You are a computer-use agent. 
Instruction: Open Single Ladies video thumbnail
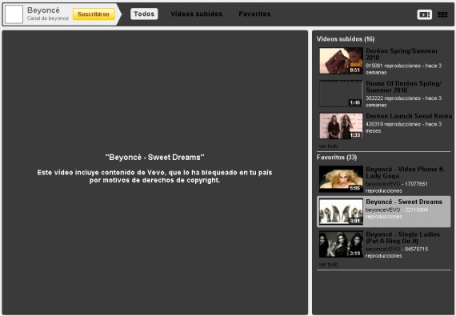tap(341, 244)
